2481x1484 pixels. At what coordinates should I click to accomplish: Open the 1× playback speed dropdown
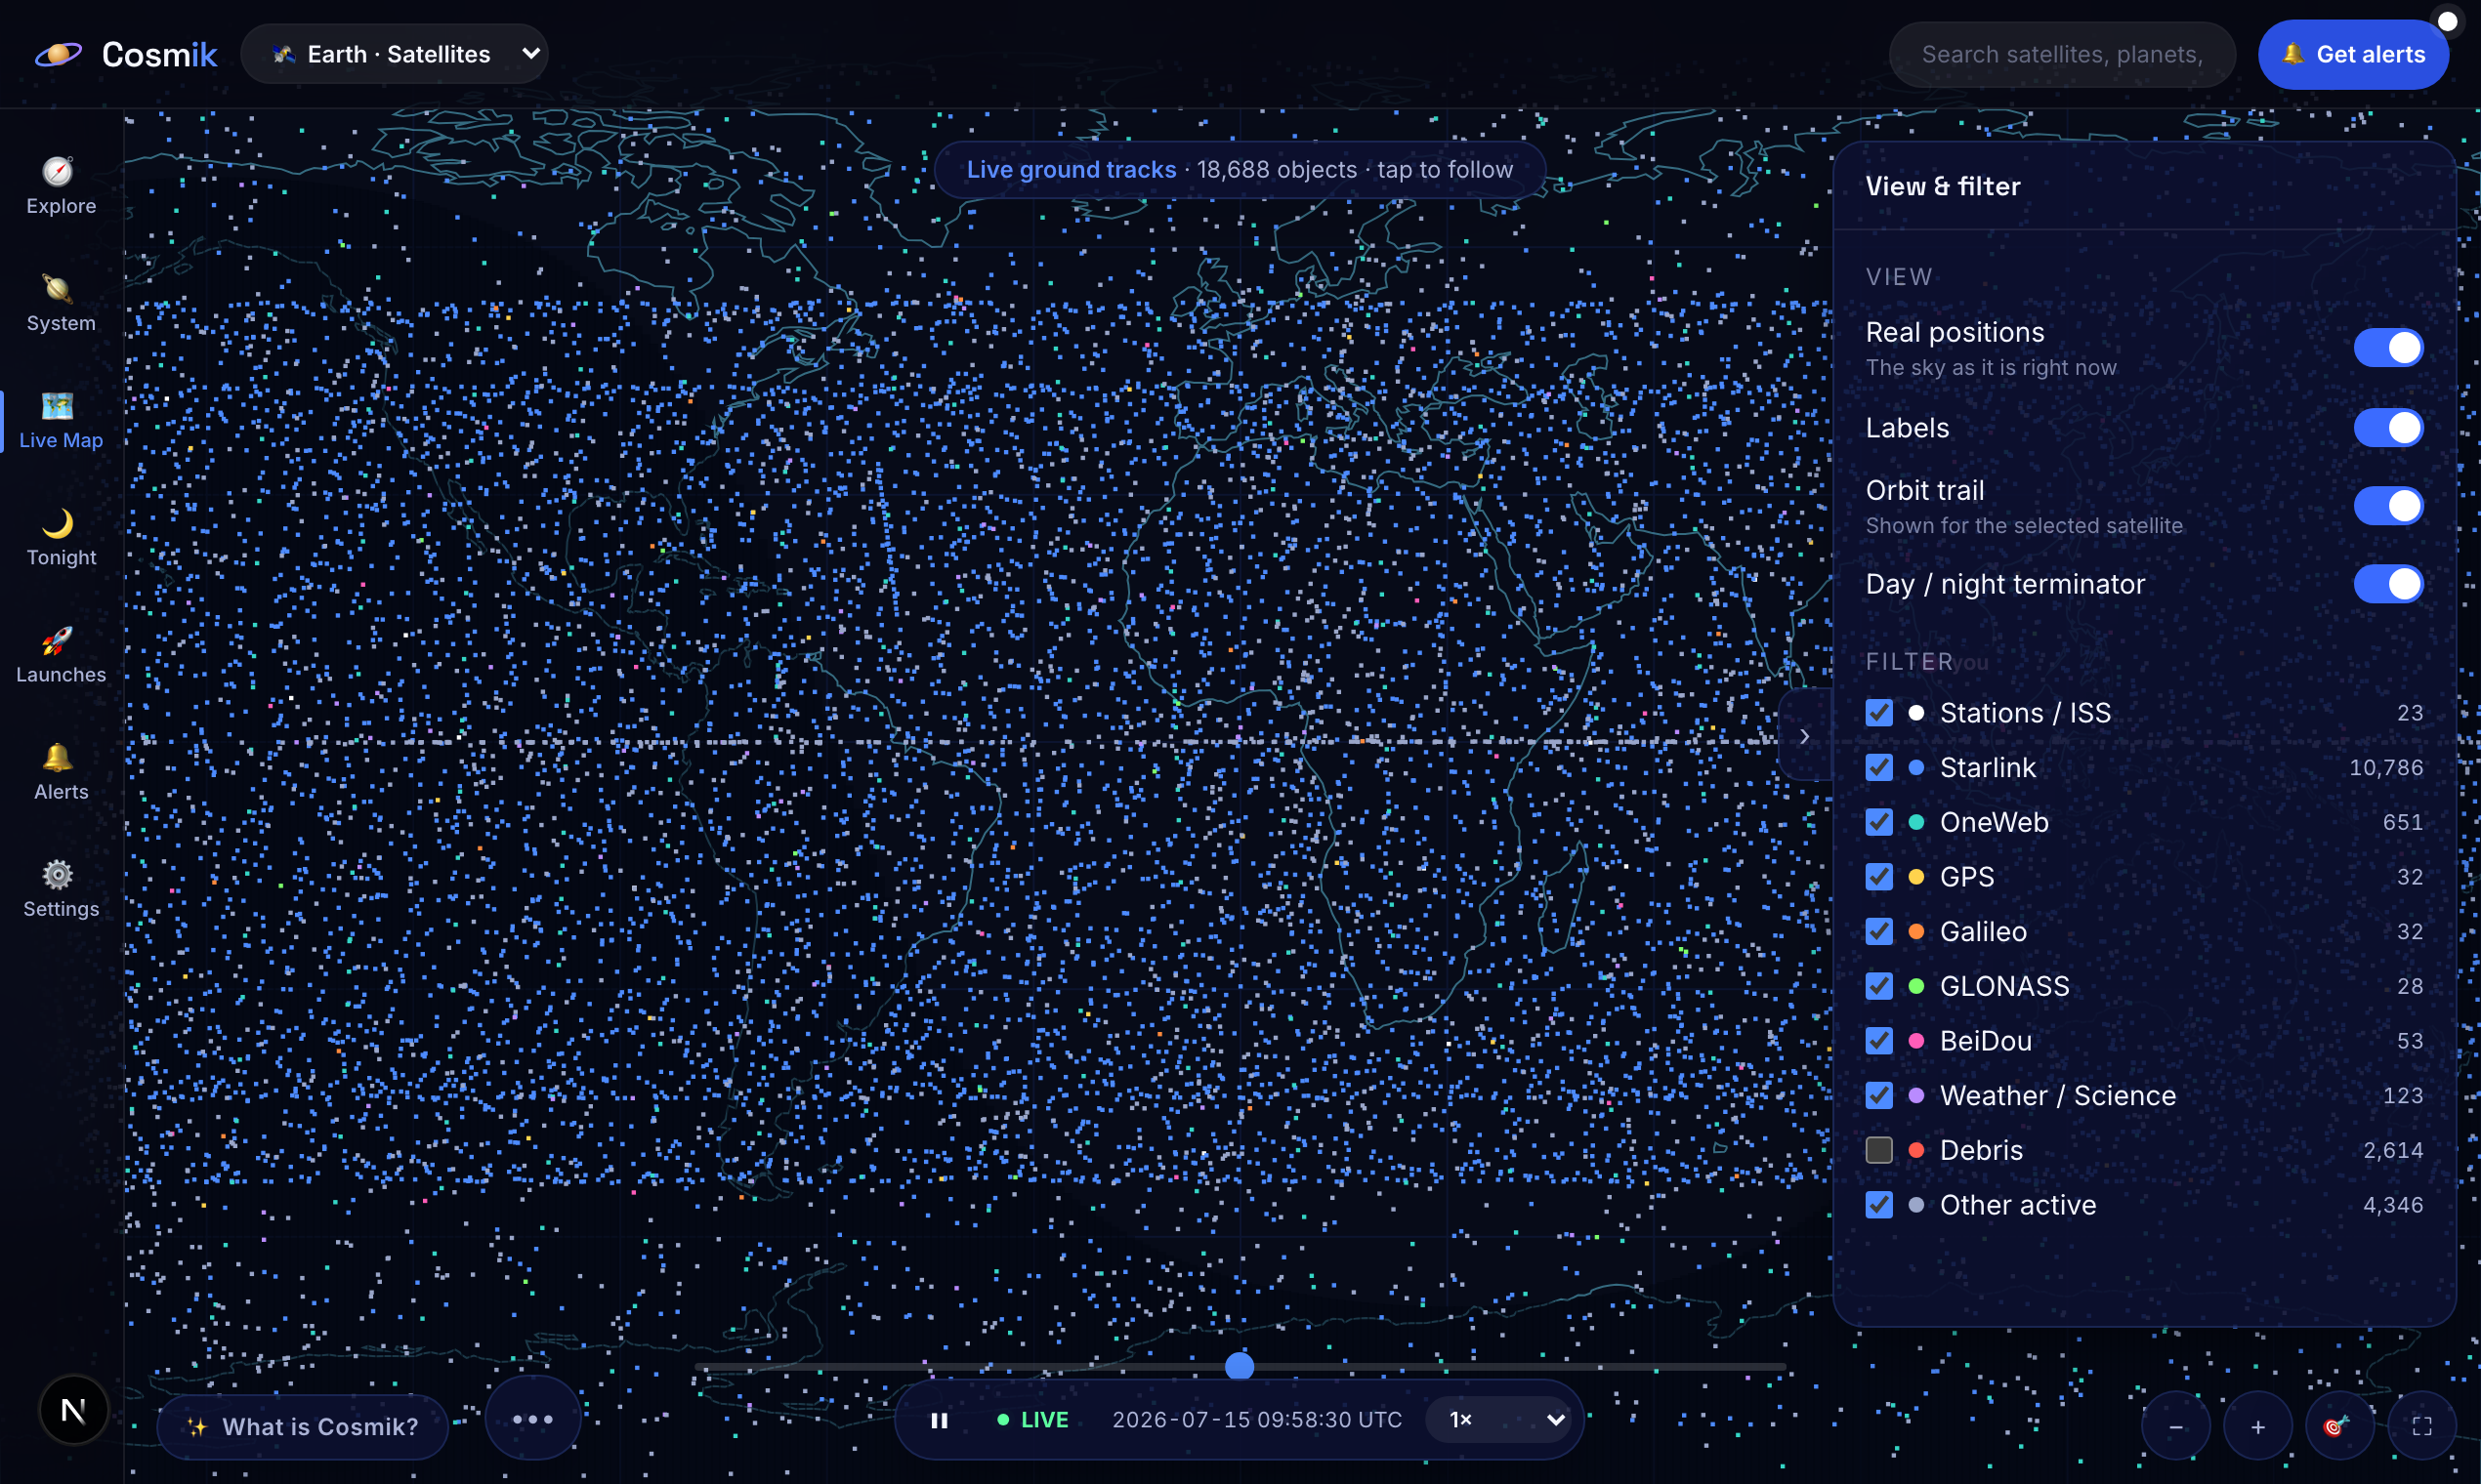pos(1502,1420)
